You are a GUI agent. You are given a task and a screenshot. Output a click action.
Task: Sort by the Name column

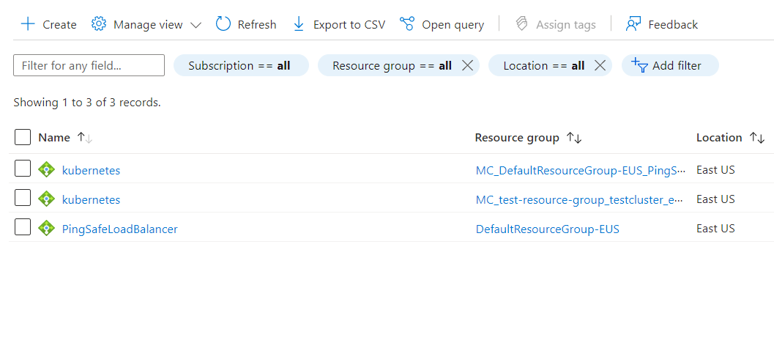54,137
